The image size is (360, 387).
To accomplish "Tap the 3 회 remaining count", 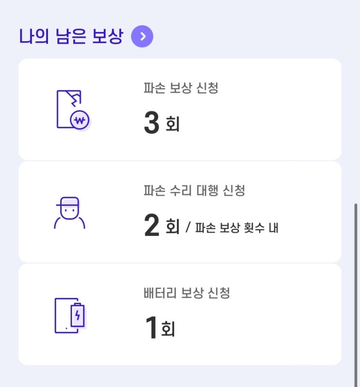I will (162, 122).
